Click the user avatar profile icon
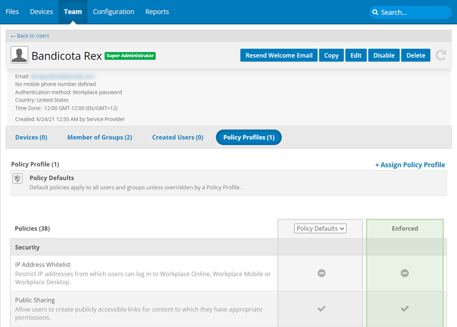 [20, 56]
